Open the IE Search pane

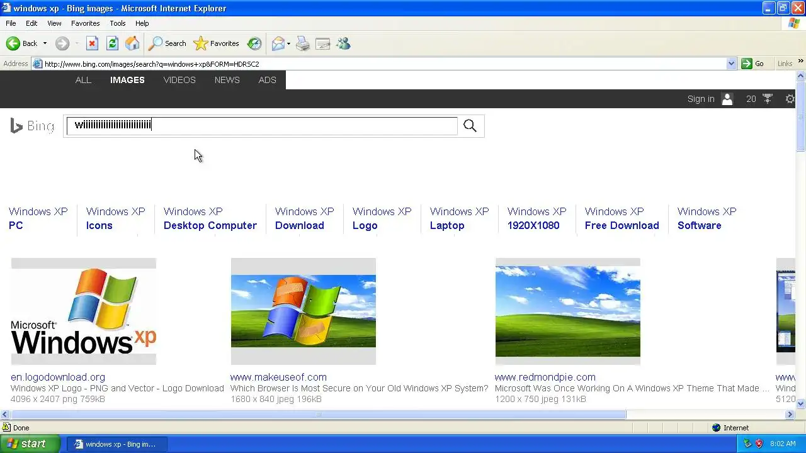click(167, 43)
